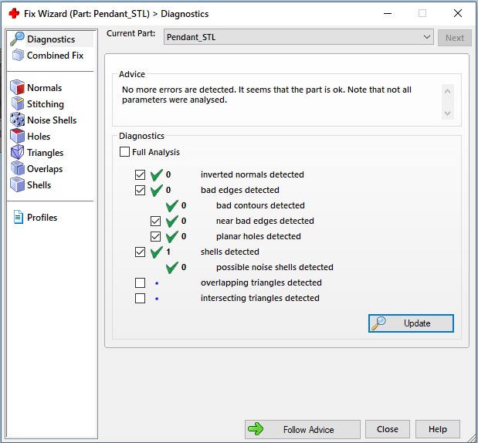
Task: Click green checkmark beside inverted normals detected
Action: (157, 175)
